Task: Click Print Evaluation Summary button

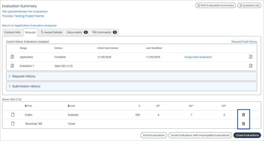Action: pyautogui.click(x=216, y=5)
